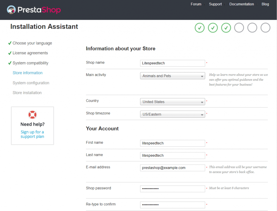Click the E-mail address label
277x211 pixels.
(98, 167)
